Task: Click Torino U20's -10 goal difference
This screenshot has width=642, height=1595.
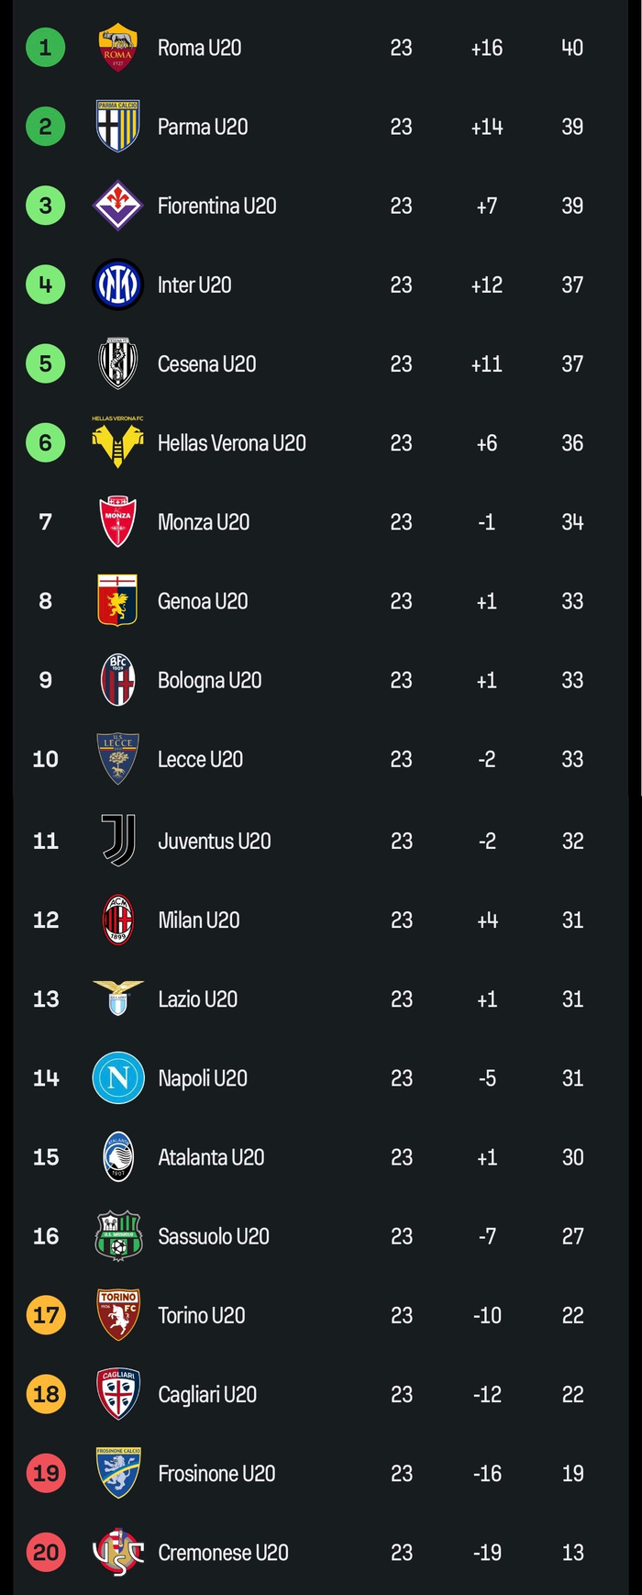Action: (487, 1315)
